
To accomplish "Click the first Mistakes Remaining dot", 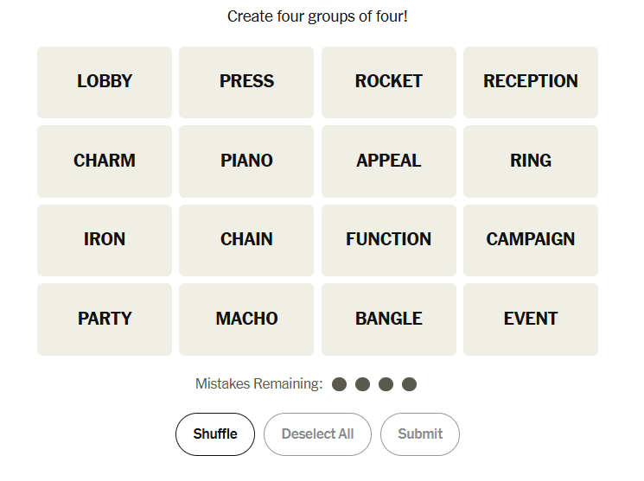I will click(x=340, y=384).
